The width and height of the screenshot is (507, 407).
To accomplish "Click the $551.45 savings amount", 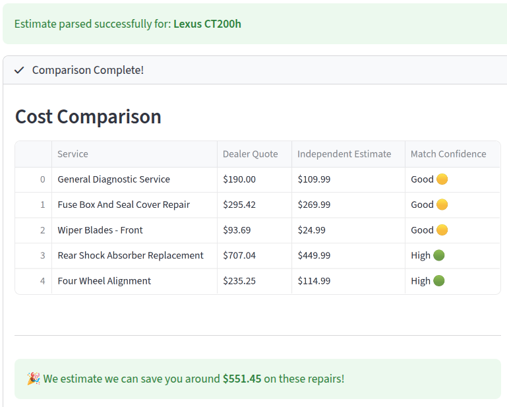I will click(x=242, y=379).
